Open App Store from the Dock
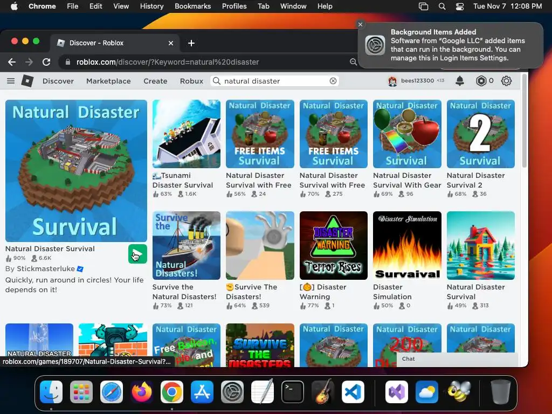This screenshot has height=414, width=552. pos(202,392)
